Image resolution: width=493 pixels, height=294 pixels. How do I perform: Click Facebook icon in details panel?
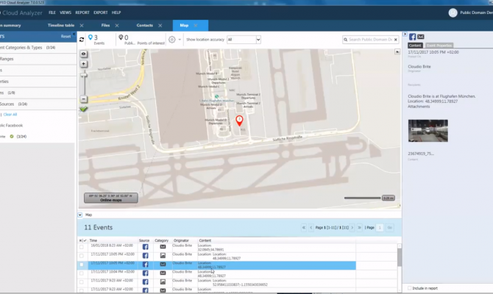point(412,37)
